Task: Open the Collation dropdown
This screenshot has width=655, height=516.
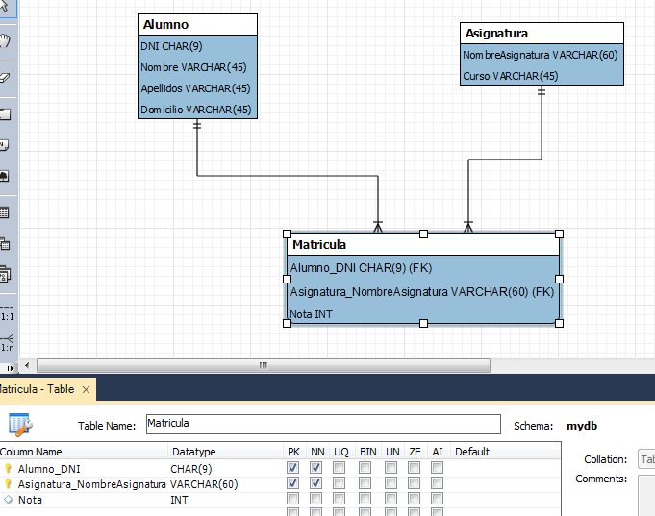Action: click(645, 460)
